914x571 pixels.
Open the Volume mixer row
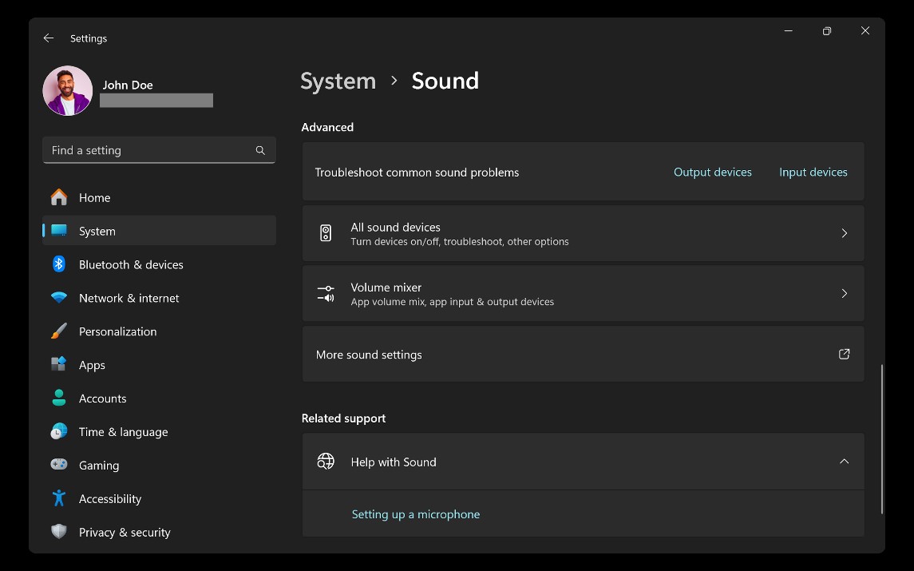pos(583,293)
